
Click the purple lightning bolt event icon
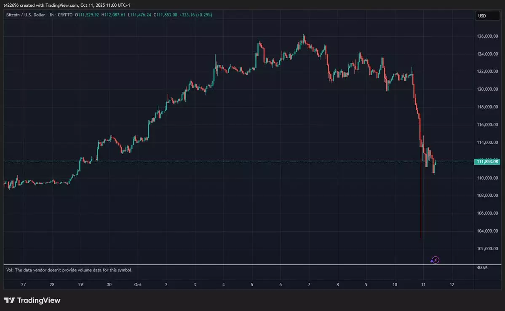[x=436, y=260]
